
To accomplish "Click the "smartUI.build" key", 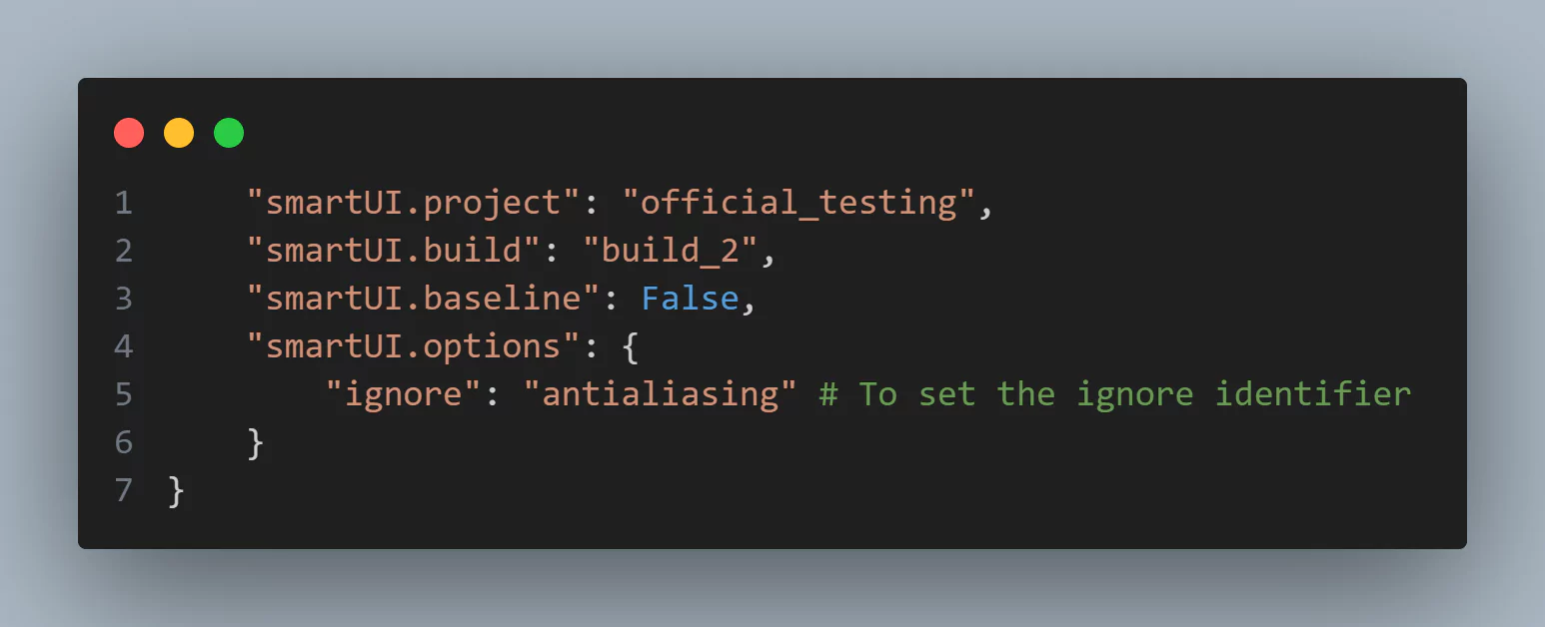I will coord(395,251).
